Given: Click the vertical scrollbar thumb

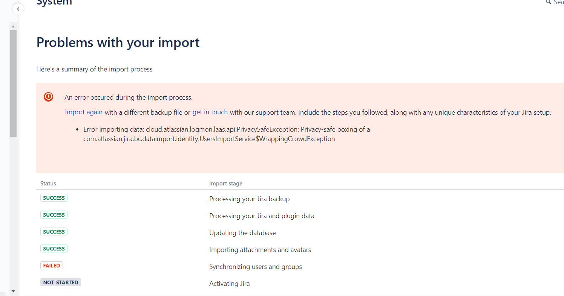Looking at the screenshot, I should (13, 83).
